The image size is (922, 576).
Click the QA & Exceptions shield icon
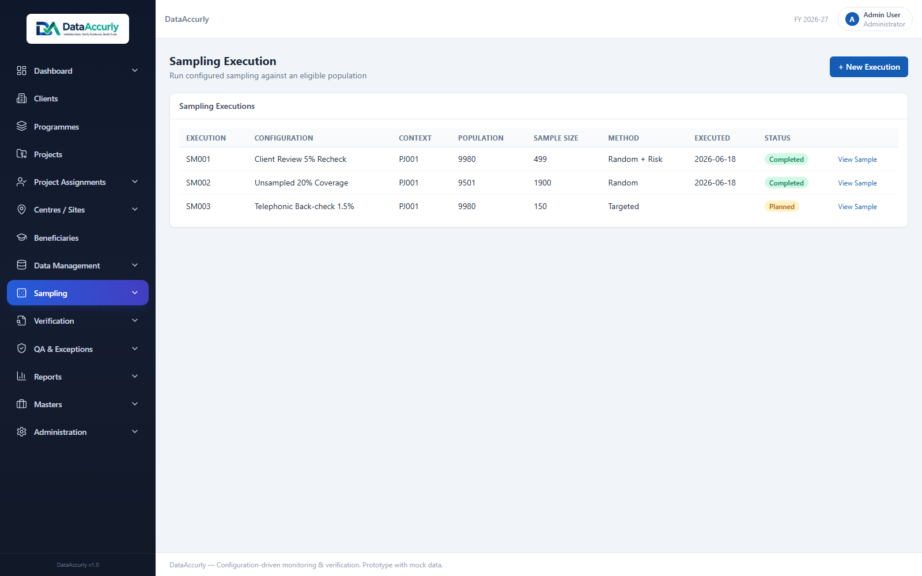pos(21,348)
